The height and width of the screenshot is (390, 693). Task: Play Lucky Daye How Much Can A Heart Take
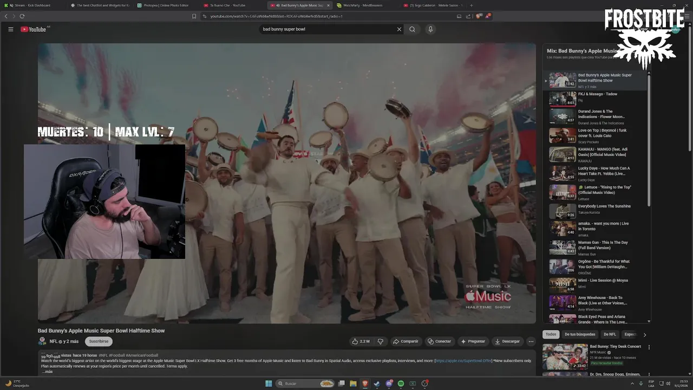point(596,173)
